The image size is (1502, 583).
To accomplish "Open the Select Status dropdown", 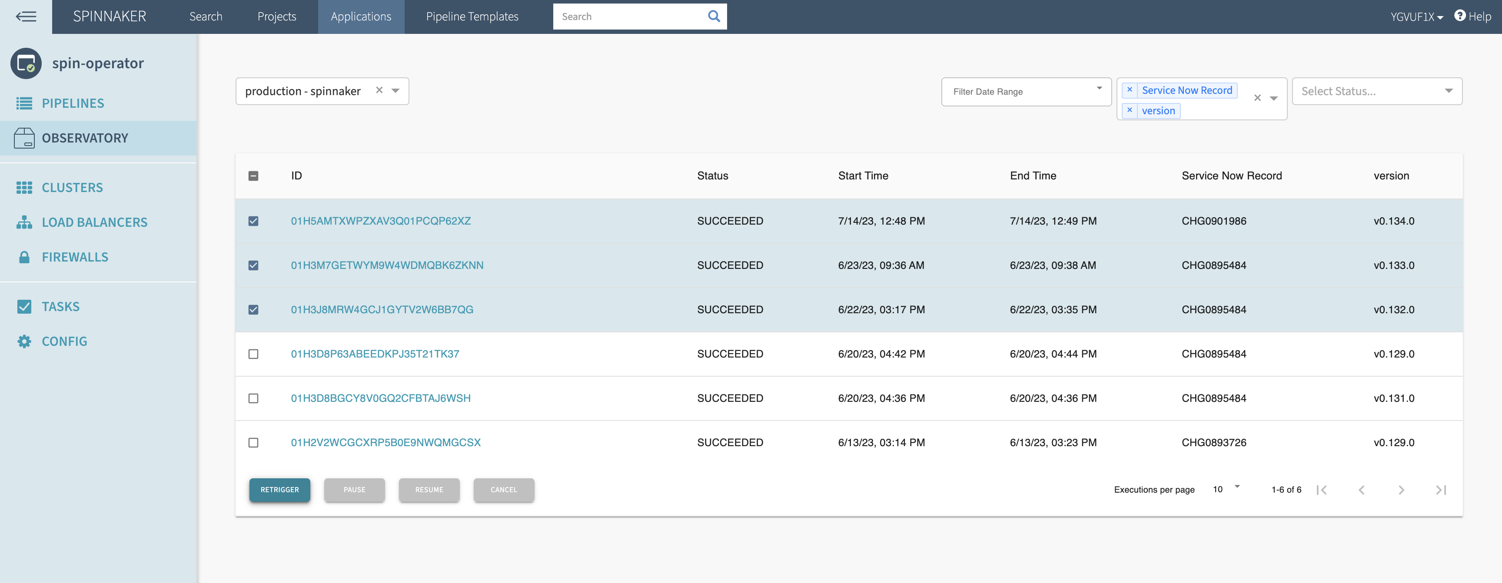I will click(x=1377, y=92).
